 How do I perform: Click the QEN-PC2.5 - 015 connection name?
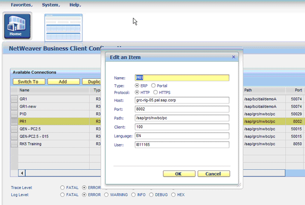point(34,136)
